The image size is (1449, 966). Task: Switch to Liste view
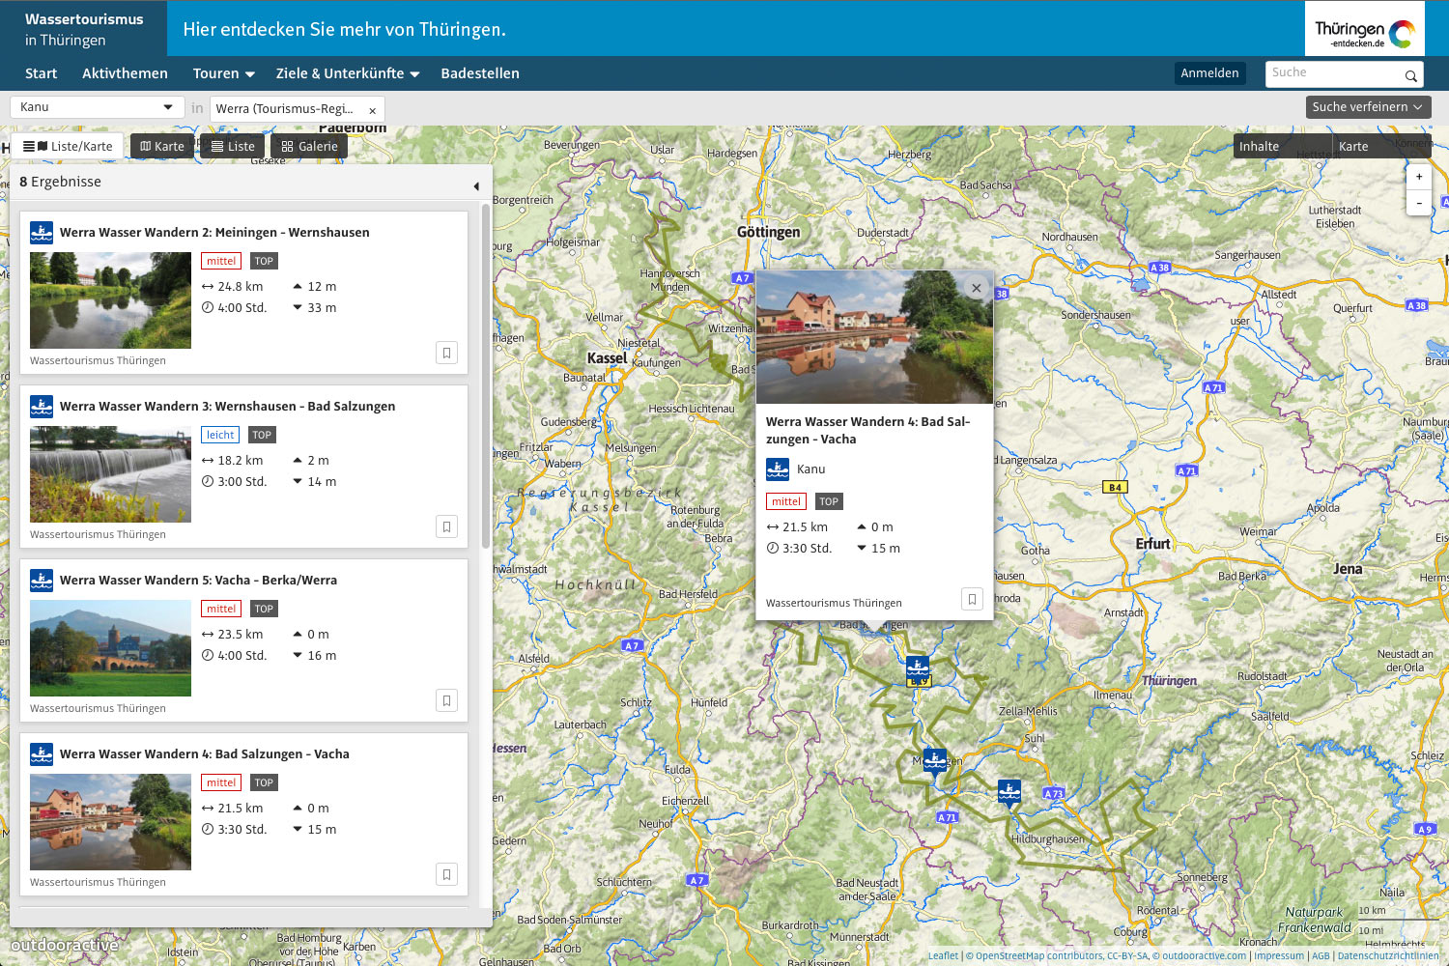tap(233, 147)
